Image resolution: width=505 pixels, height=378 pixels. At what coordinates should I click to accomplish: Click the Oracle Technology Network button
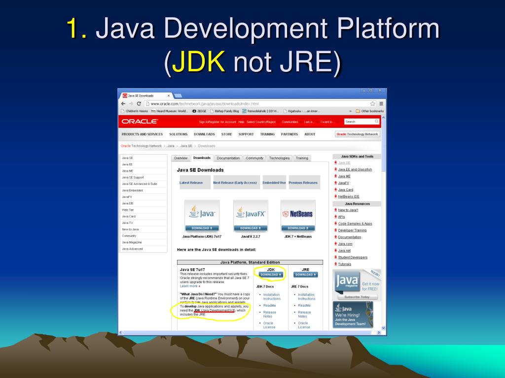tap(357, 134)
